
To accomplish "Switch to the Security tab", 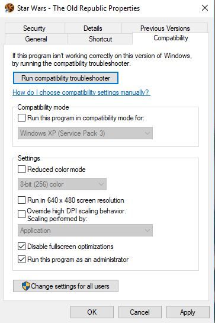I will point(34,28).
